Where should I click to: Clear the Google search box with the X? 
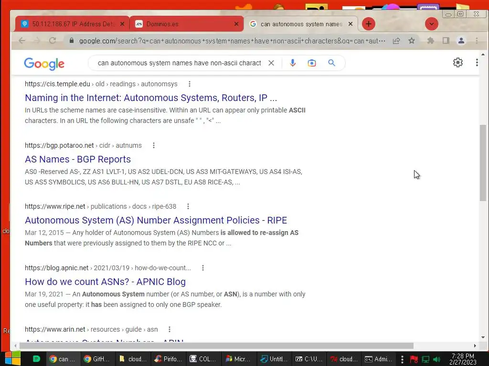(x=271, y=63)
